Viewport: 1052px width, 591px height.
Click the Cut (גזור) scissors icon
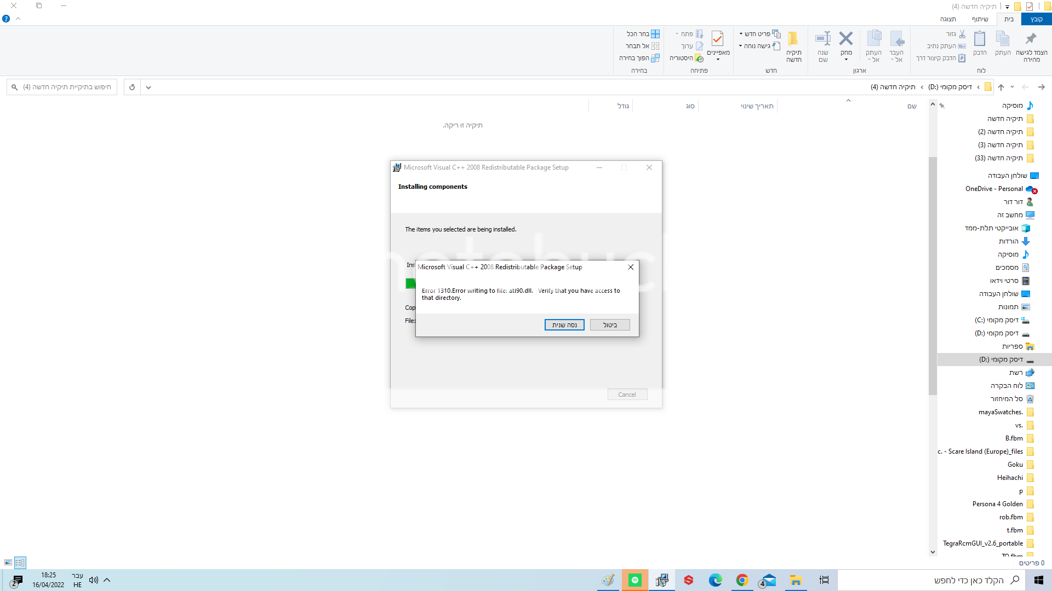(x=963, y=34)
